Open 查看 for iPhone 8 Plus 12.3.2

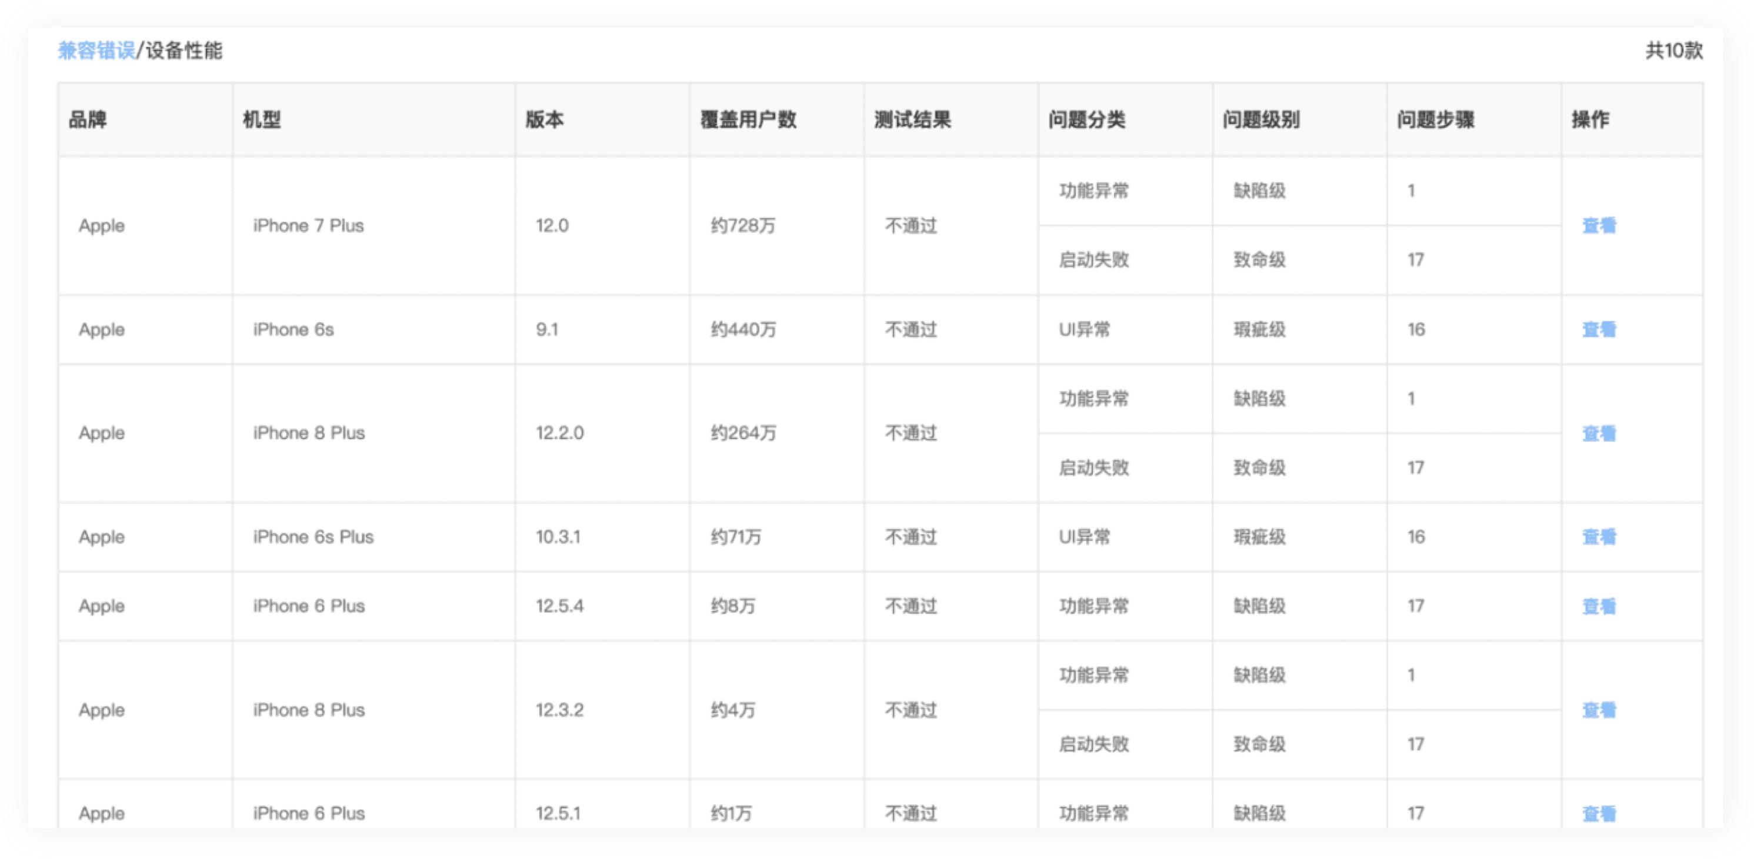(1598, 710)
